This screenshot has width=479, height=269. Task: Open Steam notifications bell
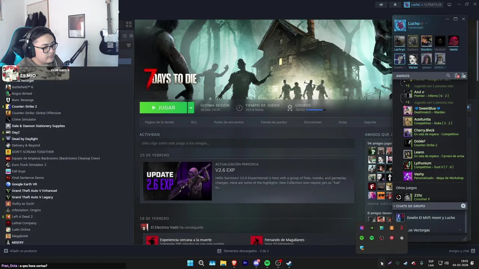(x=395, y=4)
